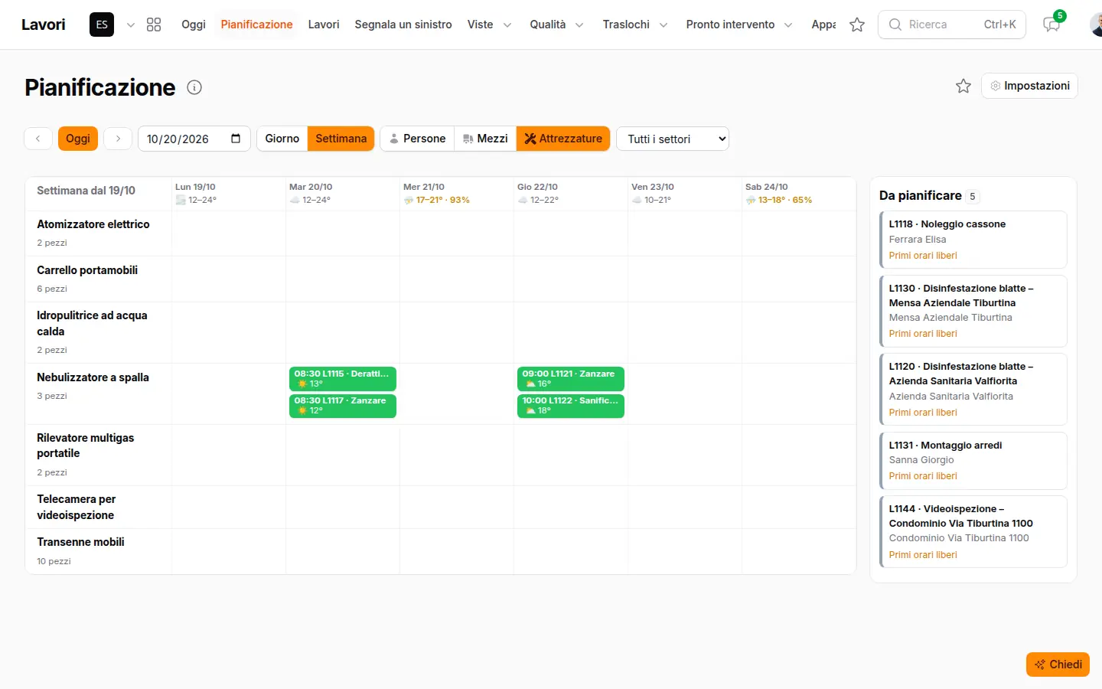The width and height of the screenshot is (1102, 689).
Task: Select L1144 Videoispezione card
Action: tap(973, 532)
